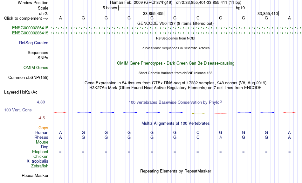The image size is (302, 183).
Task: Click 'Repeating Elements by RepeatMasker' title
Action: [175, 171]
